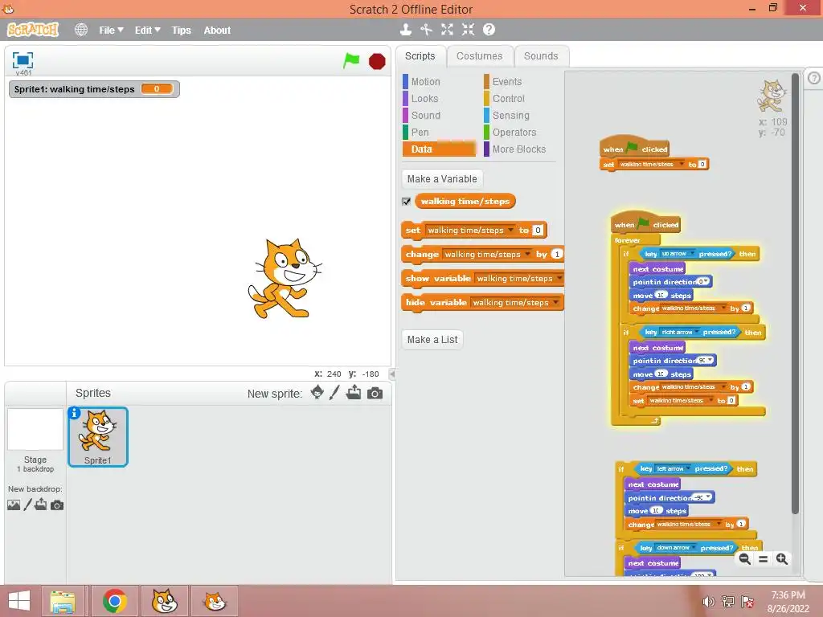Choose new sprite from library
Screen dimensions: 823x617
[317, 392]
